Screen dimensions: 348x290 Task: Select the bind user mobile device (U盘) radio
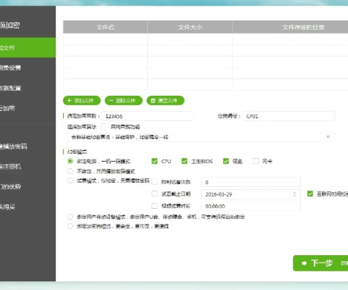[x=70, y=216]
